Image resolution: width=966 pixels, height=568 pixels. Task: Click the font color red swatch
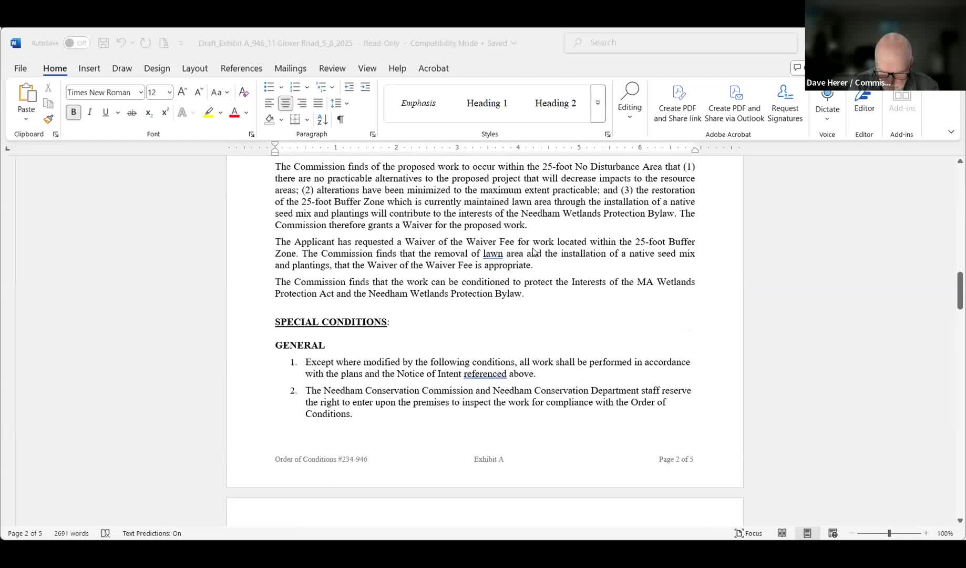[x=234, y=113]
